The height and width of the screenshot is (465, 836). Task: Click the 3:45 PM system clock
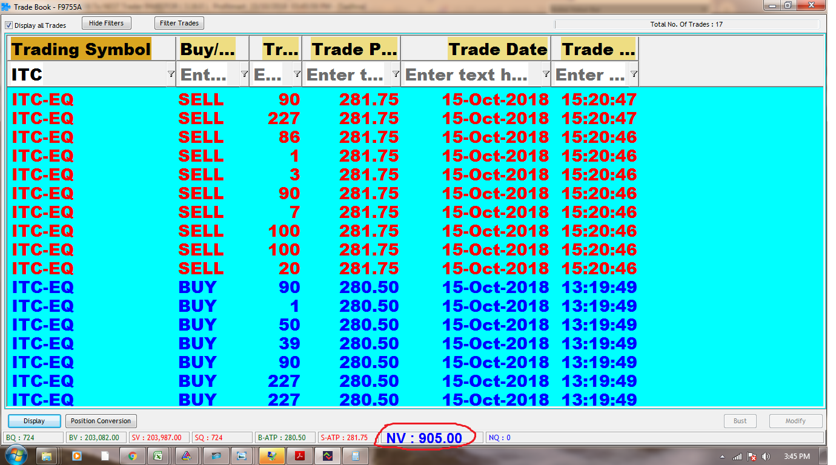[x=797, y=457]
